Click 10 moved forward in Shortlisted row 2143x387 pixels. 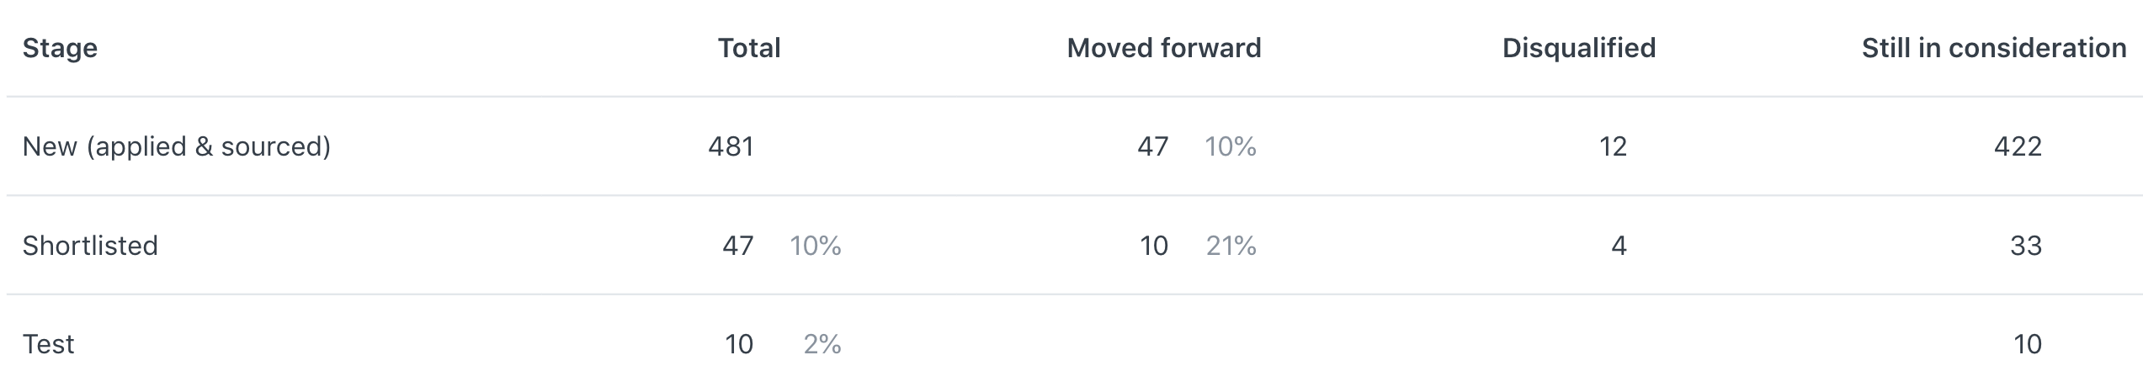click(x=1154, y=245)
